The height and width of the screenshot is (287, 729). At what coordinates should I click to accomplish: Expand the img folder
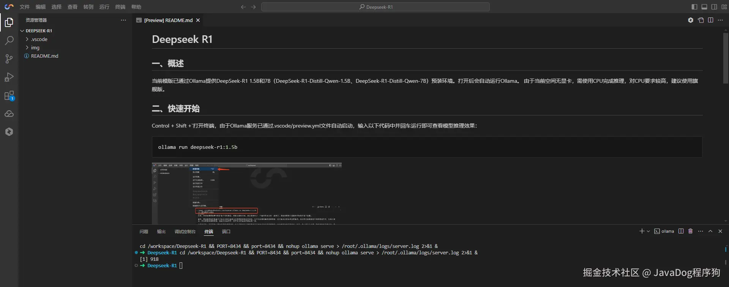coord(75,47)
